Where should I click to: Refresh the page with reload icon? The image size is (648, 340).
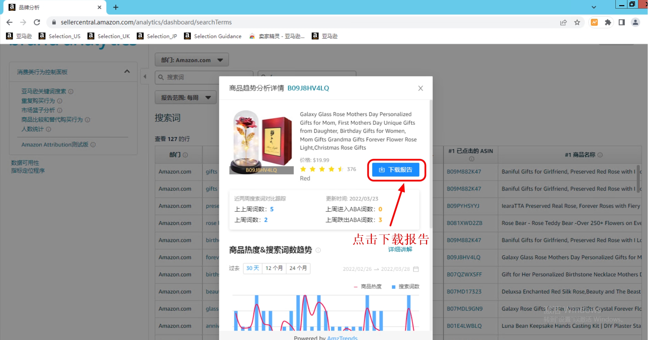37,22
